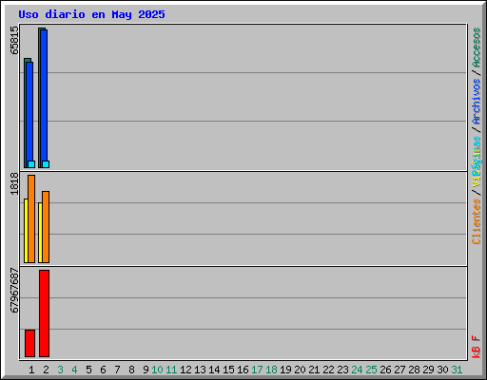The height and width of the screenshot is (380, 487).
Task: Click the 65815 axis value
Action: (14, 40)
